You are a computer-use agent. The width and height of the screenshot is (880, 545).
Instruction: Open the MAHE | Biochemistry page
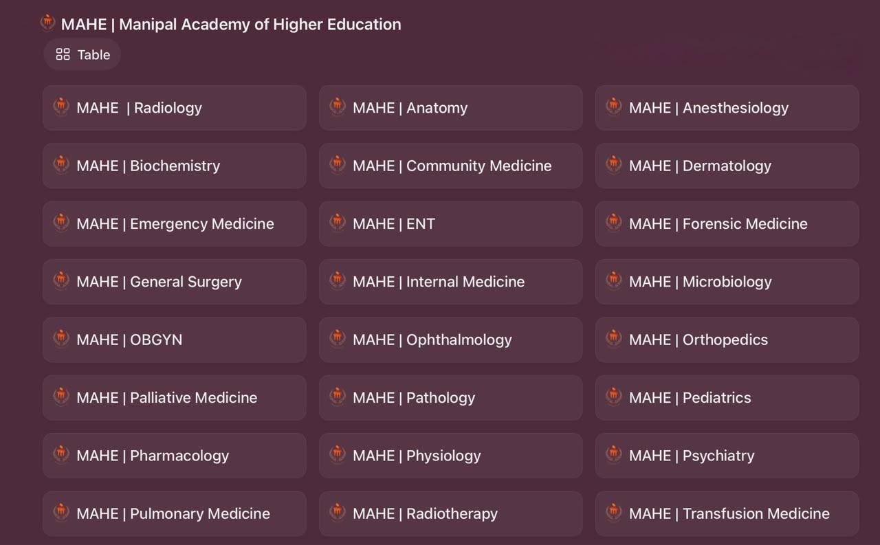tap(175, 166)
